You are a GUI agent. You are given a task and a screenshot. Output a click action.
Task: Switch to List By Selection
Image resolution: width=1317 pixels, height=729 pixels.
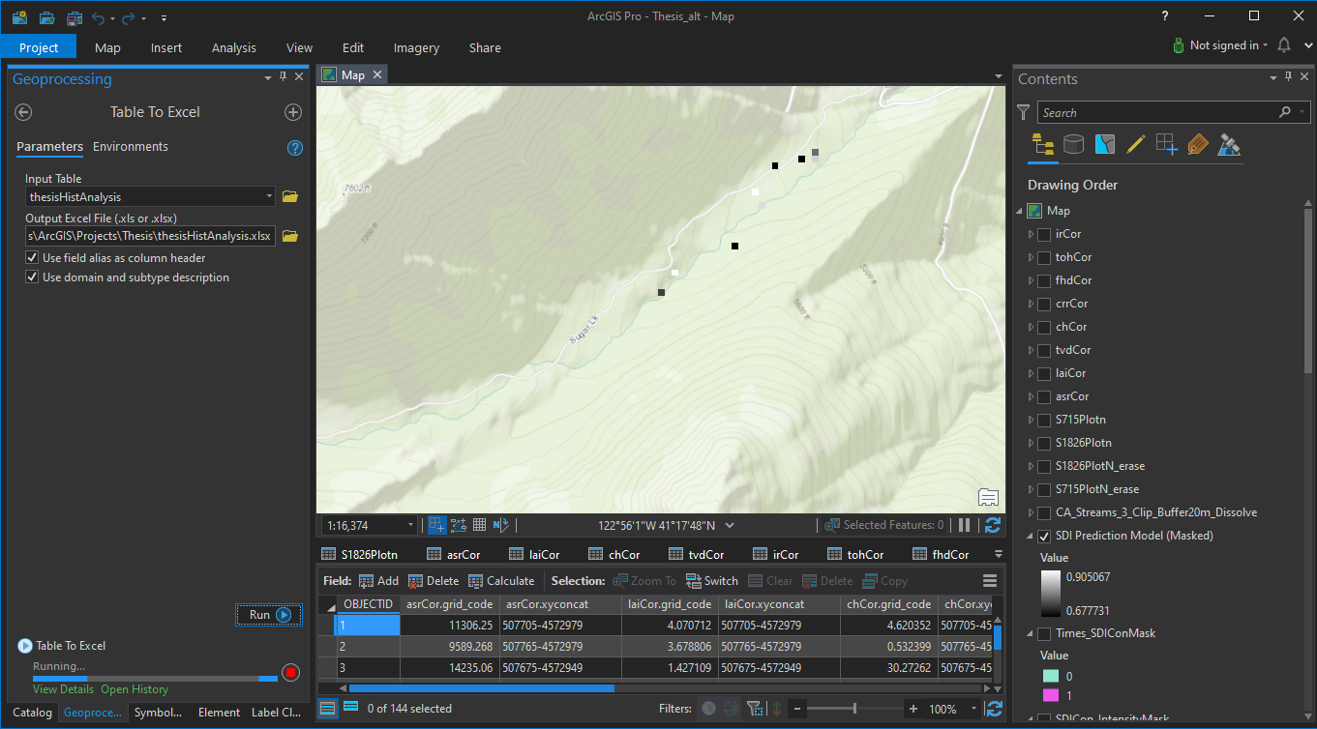coord(1104,145)
